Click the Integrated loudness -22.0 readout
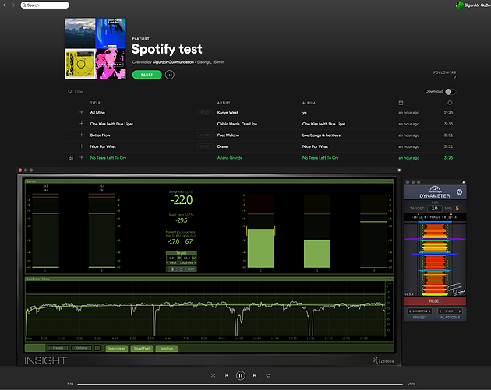 click(182, 200)
